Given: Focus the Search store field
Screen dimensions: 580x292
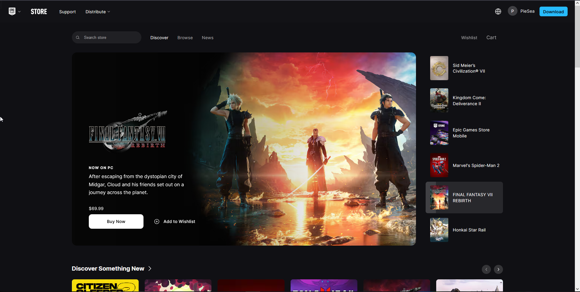Looking at the screenshot, I should click(107, 37).
